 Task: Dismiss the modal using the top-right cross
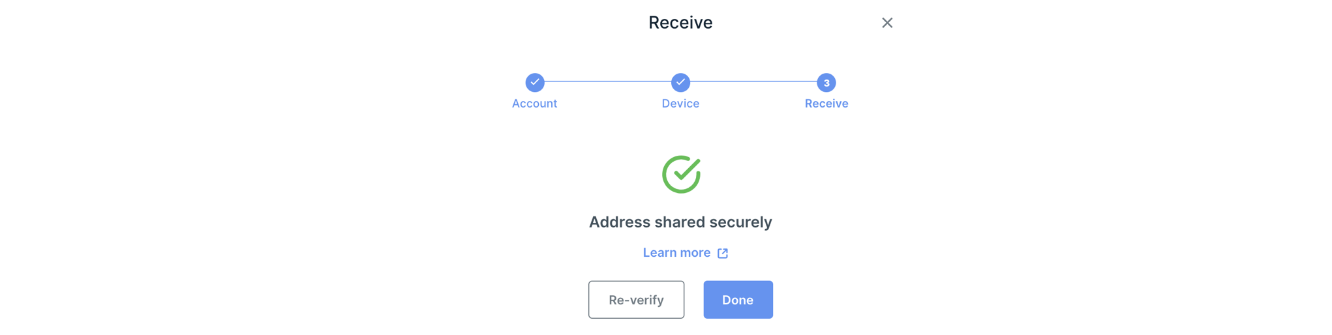pos(887,23)
